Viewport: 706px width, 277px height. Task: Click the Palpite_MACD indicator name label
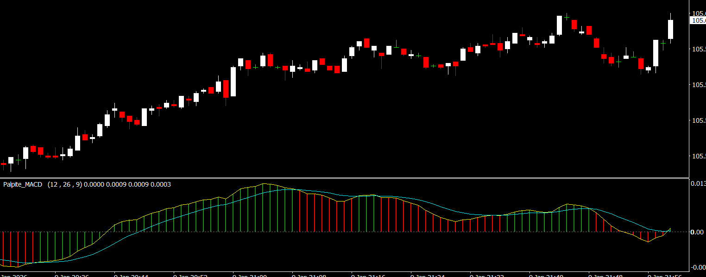click(23, 184)
